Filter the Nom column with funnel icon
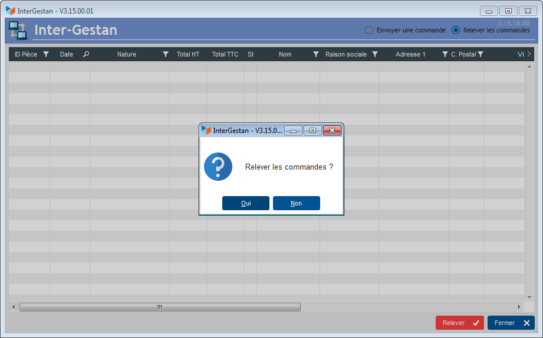This screenshot has width=543, height=338. (316, 54)
